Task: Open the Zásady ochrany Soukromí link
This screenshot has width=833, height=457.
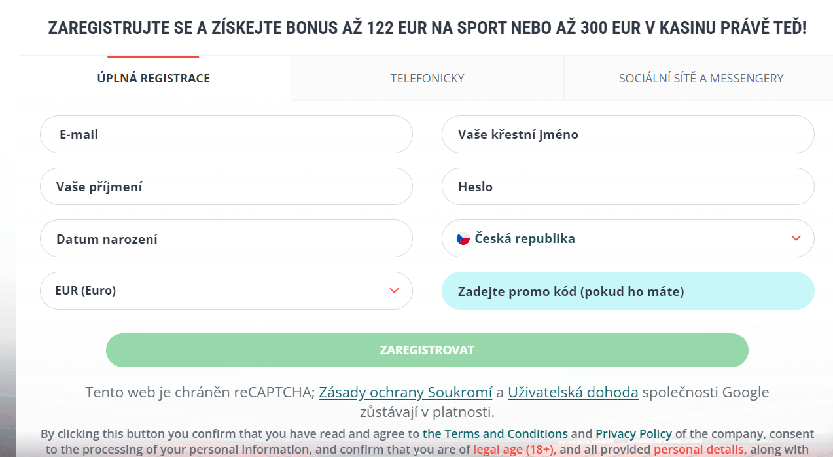Action: tap(405, 393)
